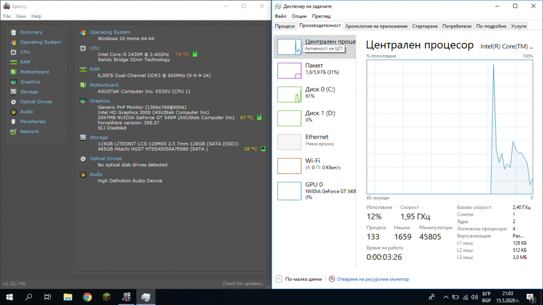Select Диск 0 (C:) performance entry
Image resolution: width=543 pixels, height=305 pixels.
[315, 94]
